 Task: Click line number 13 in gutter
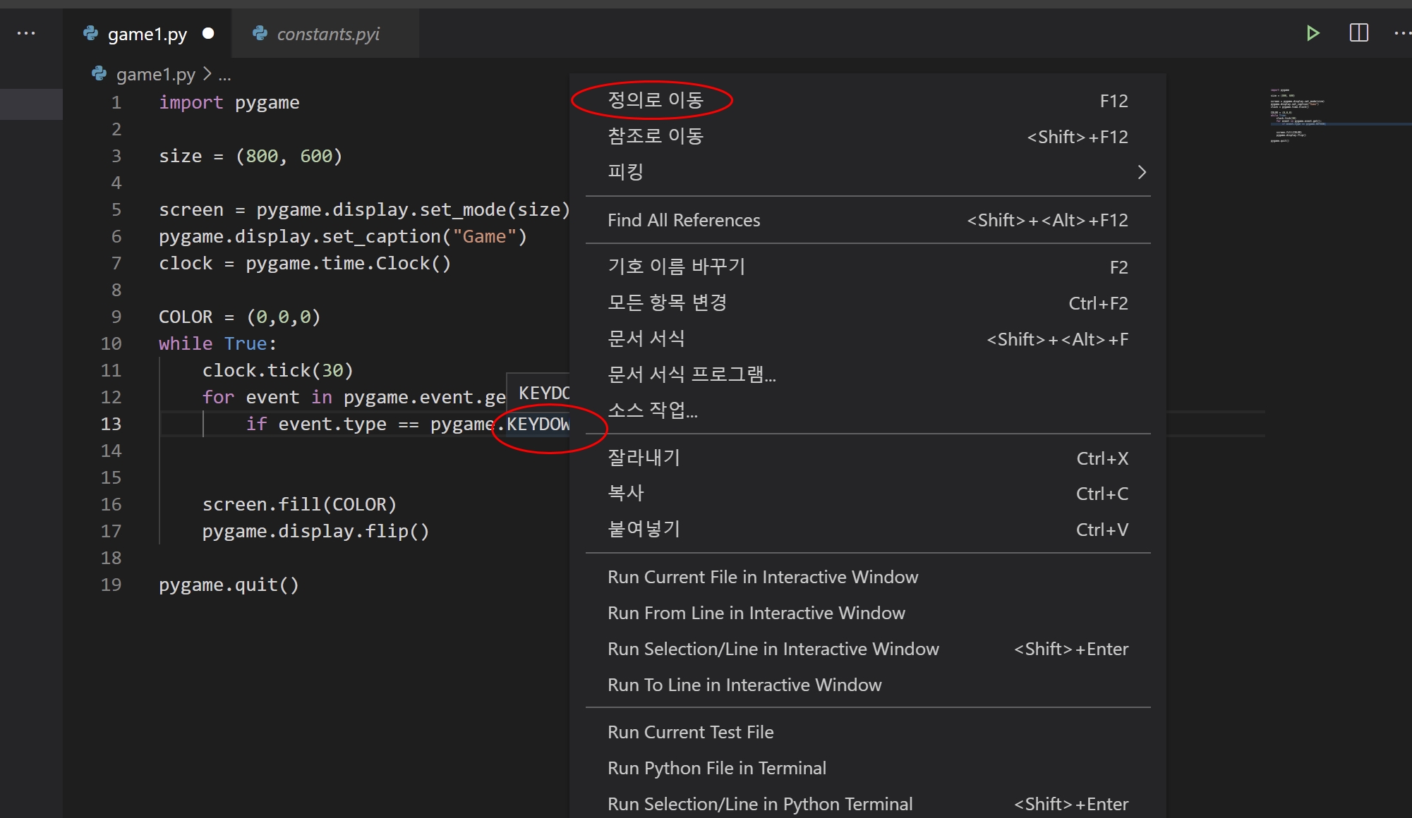[111, 424]
